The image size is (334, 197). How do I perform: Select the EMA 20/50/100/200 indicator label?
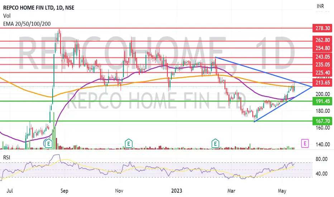[x=27, y=24]
